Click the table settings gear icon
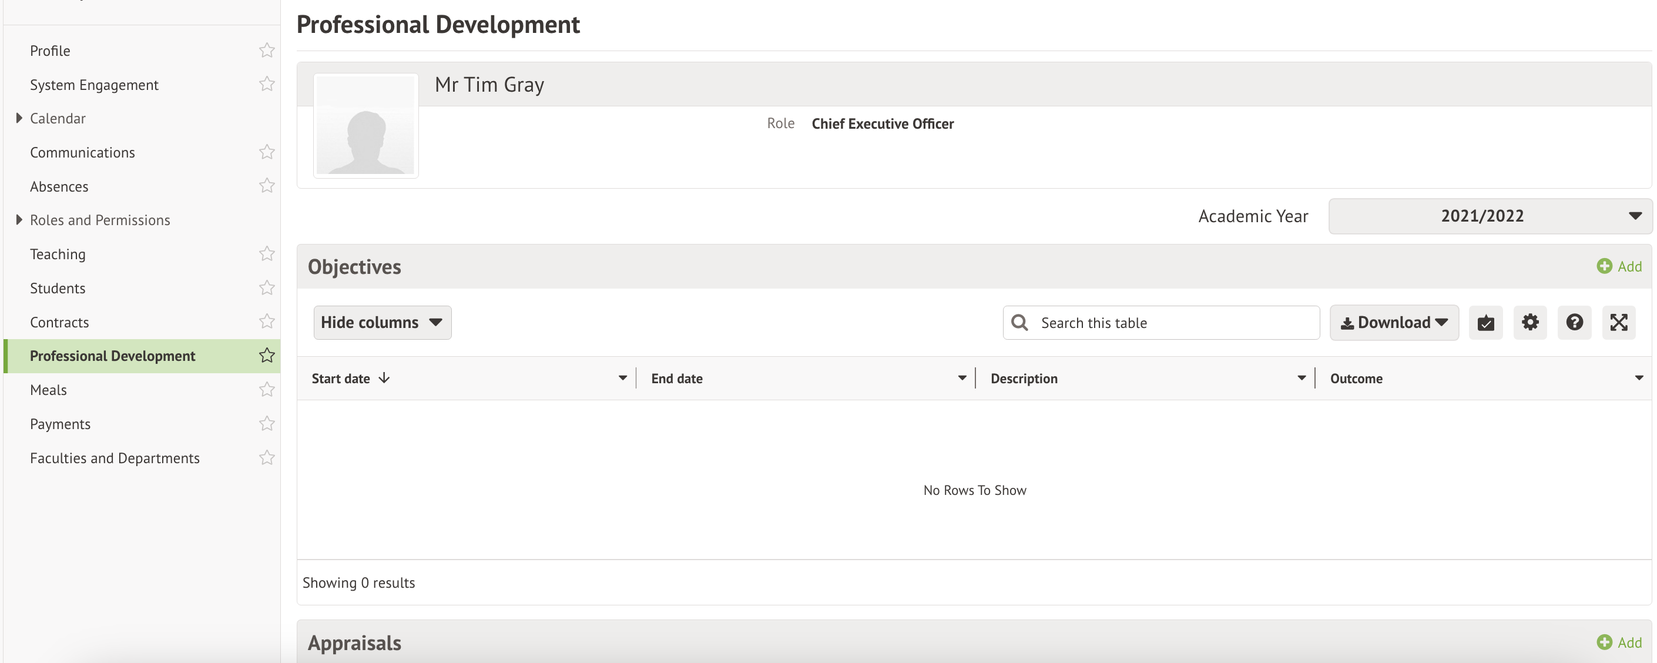Image resolution: width=1657 pixels, height=663 pixels. pyautogui.click(x=1529, y=323)
